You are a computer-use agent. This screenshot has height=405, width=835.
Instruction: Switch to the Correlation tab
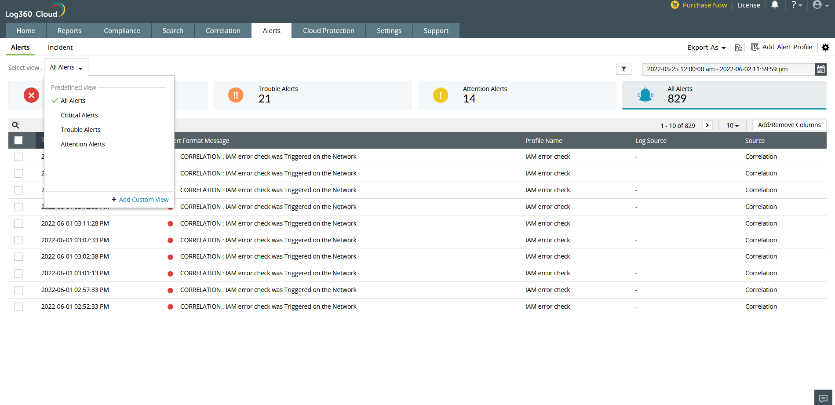(223, 31)
